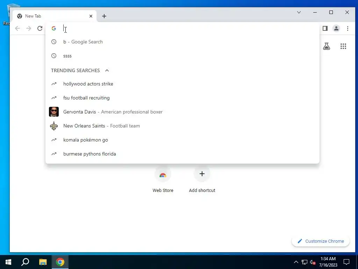
Task: Click the back navigation arrow
Action: [x=17, y=28]
